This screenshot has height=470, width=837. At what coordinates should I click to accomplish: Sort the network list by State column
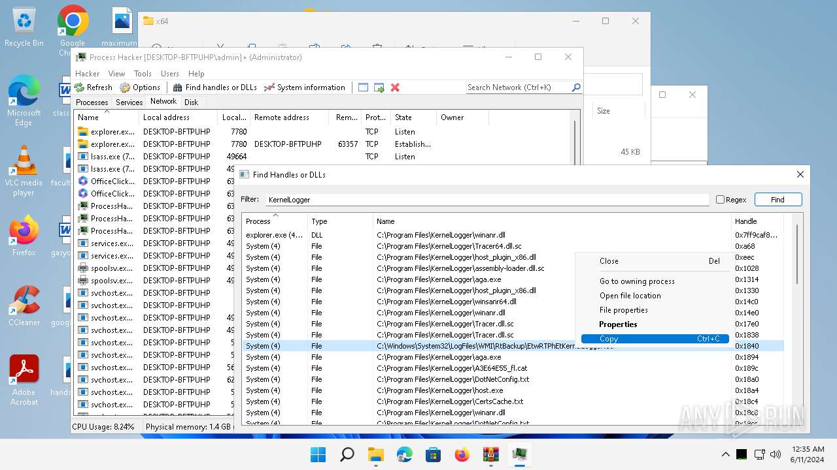point(413,117)
